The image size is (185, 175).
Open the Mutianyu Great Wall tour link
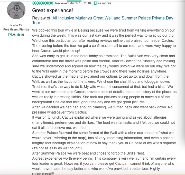pos(113,18)
